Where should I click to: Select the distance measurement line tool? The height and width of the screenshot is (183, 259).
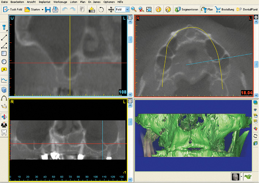(4, 37)
